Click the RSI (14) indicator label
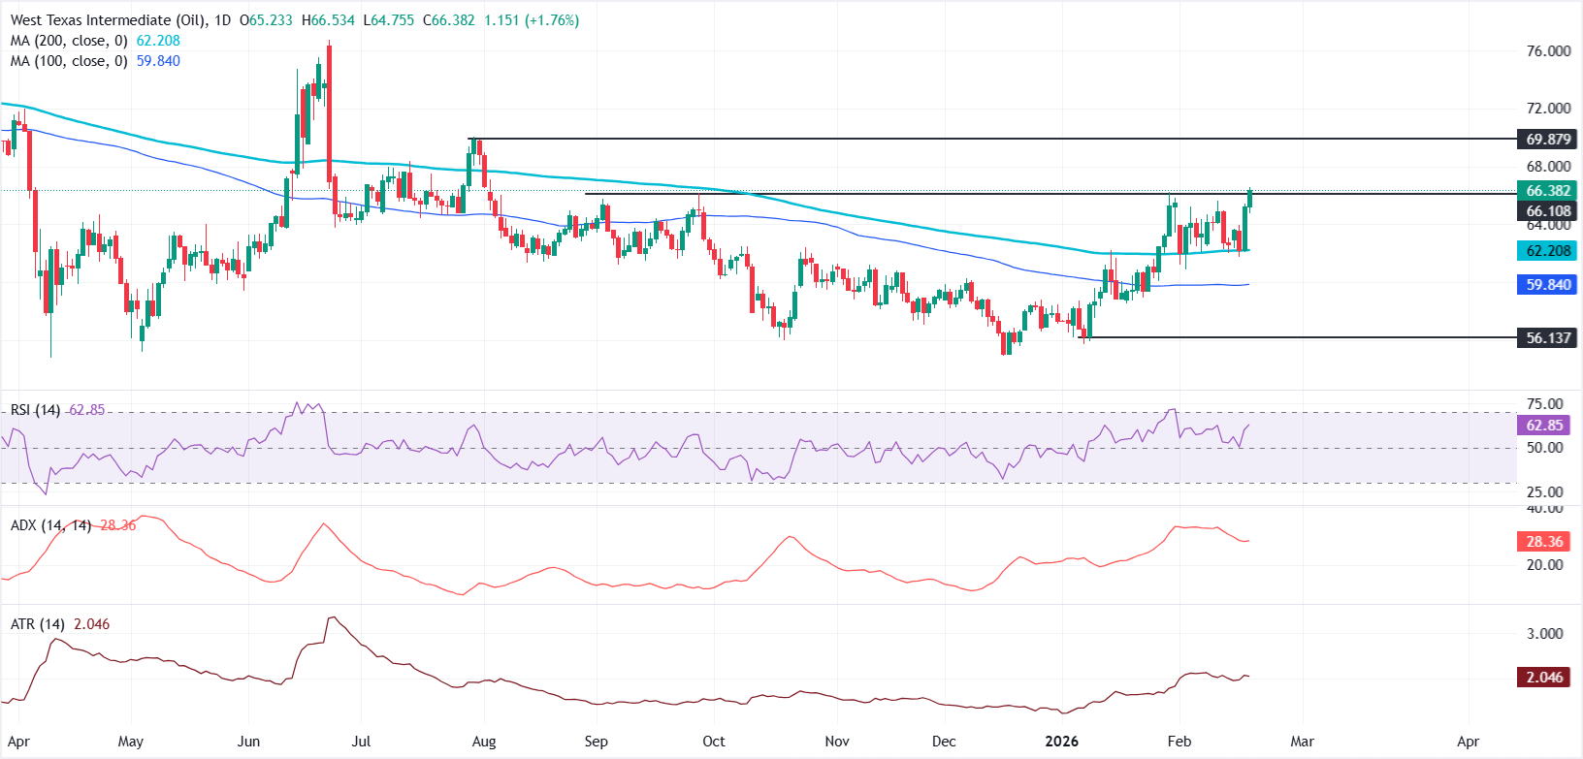The height and width of the screenshot is (759, 1583). click(35, 410)
